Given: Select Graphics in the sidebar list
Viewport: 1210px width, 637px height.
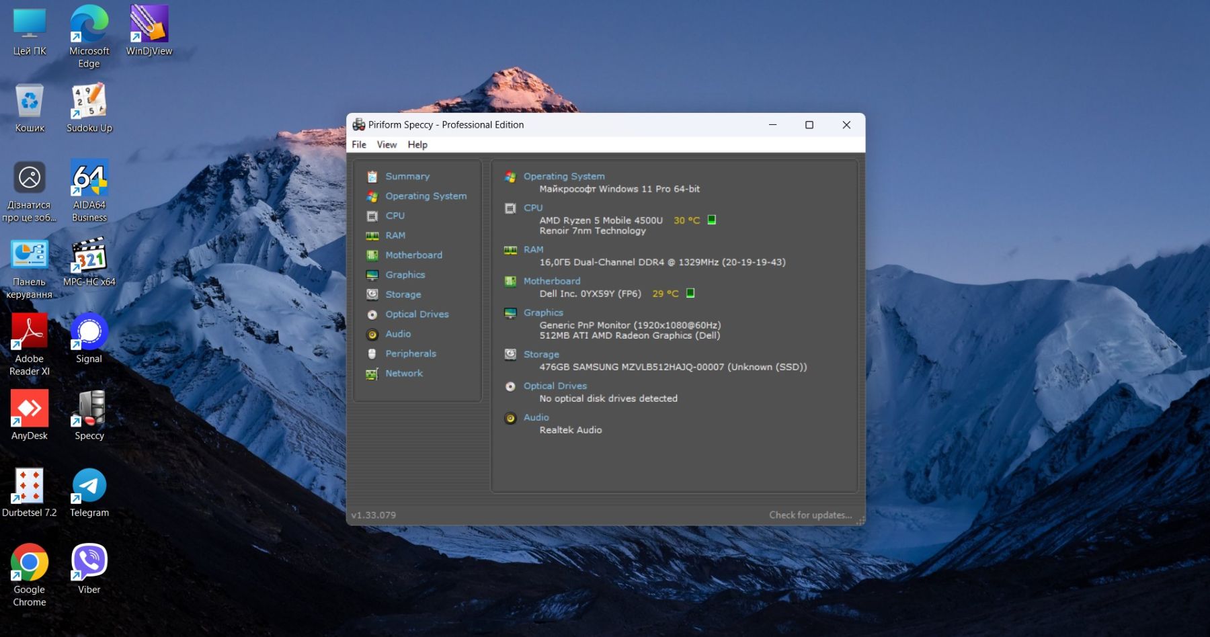Looking at the screenshot, I should click(405, 274).
